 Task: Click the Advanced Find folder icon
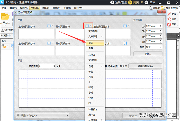(x=163, y=8)
